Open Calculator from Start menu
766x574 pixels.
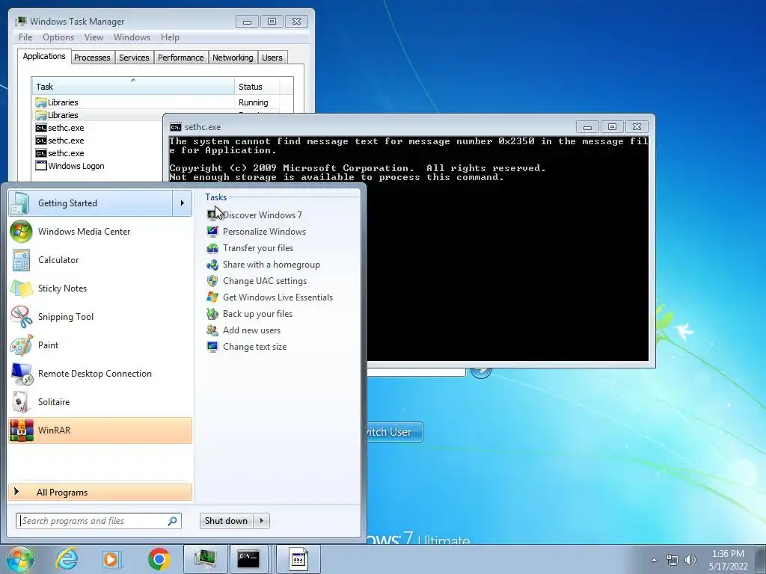click(100, 259)
